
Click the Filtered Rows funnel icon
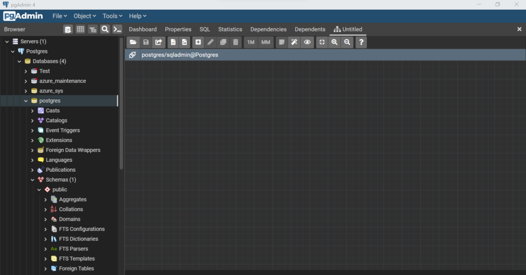pos(92,29)
